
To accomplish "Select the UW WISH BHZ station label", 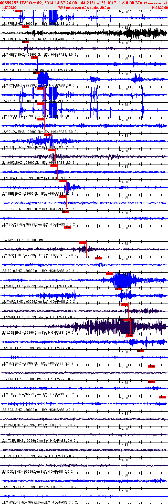I will point(39,317).
